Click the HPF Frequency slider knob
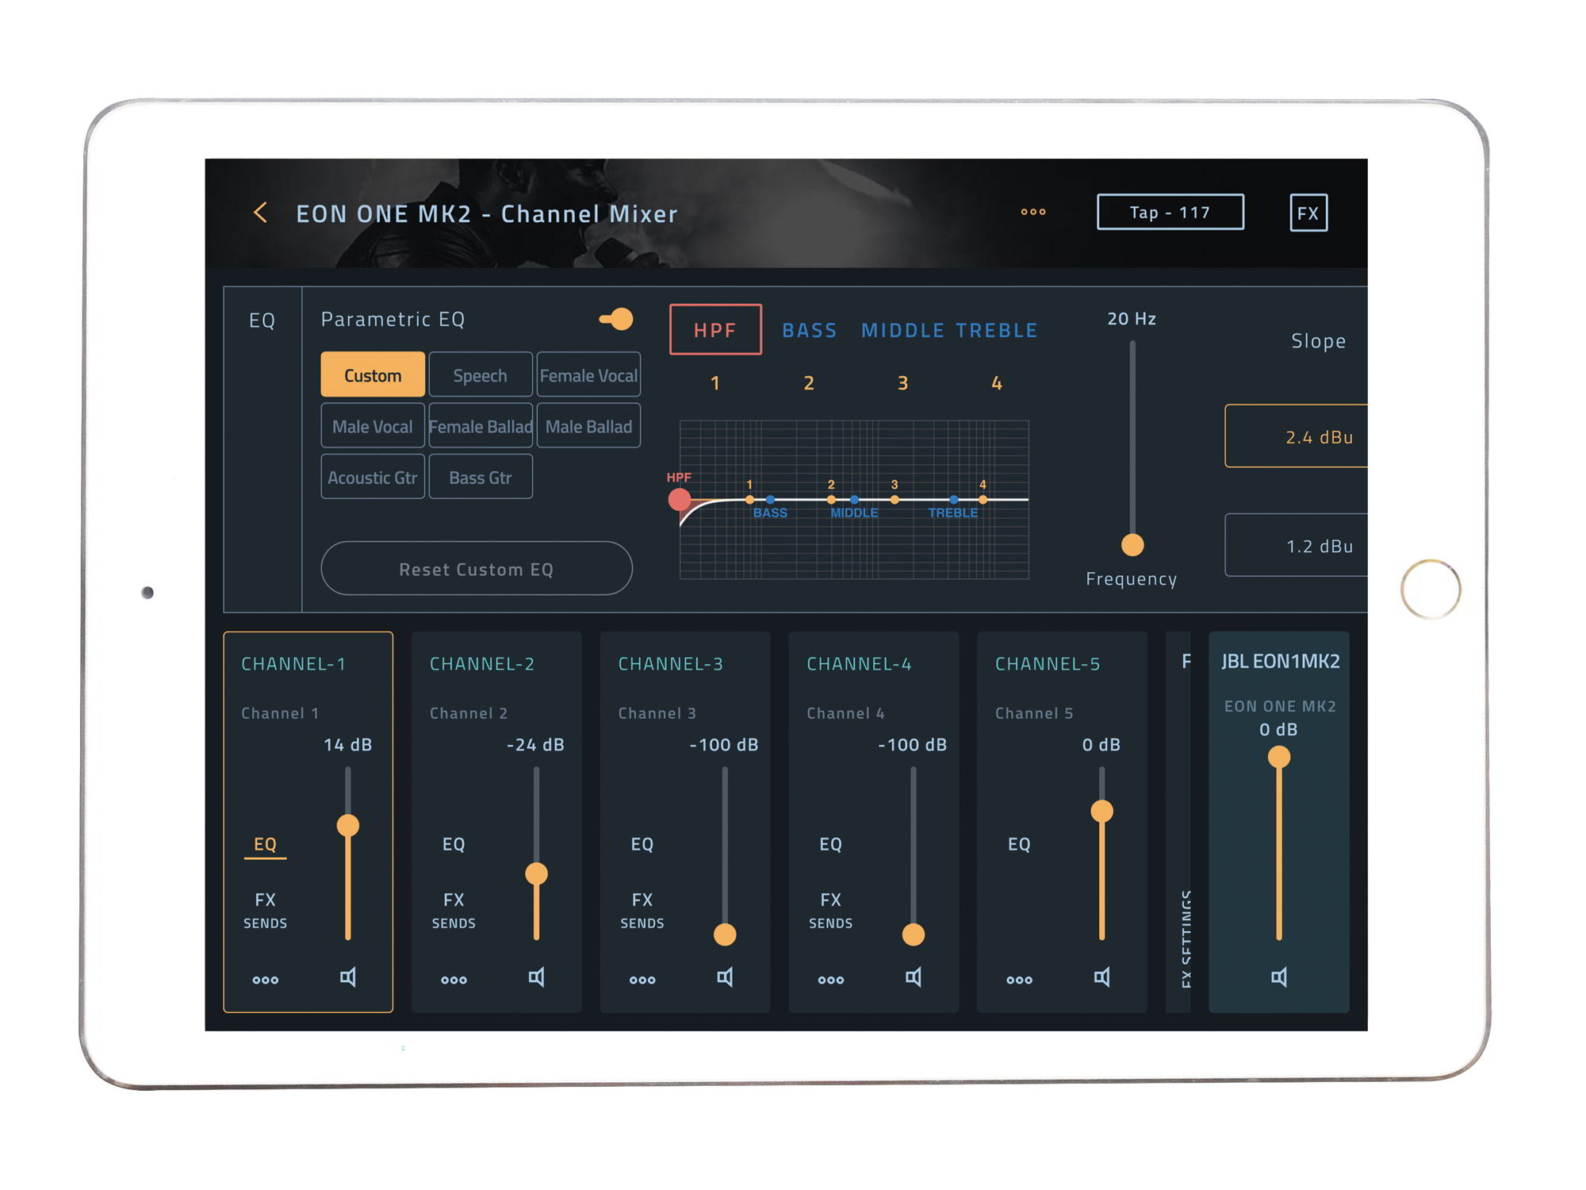The image size is (1586, 1190). [x=1132, y=545]
